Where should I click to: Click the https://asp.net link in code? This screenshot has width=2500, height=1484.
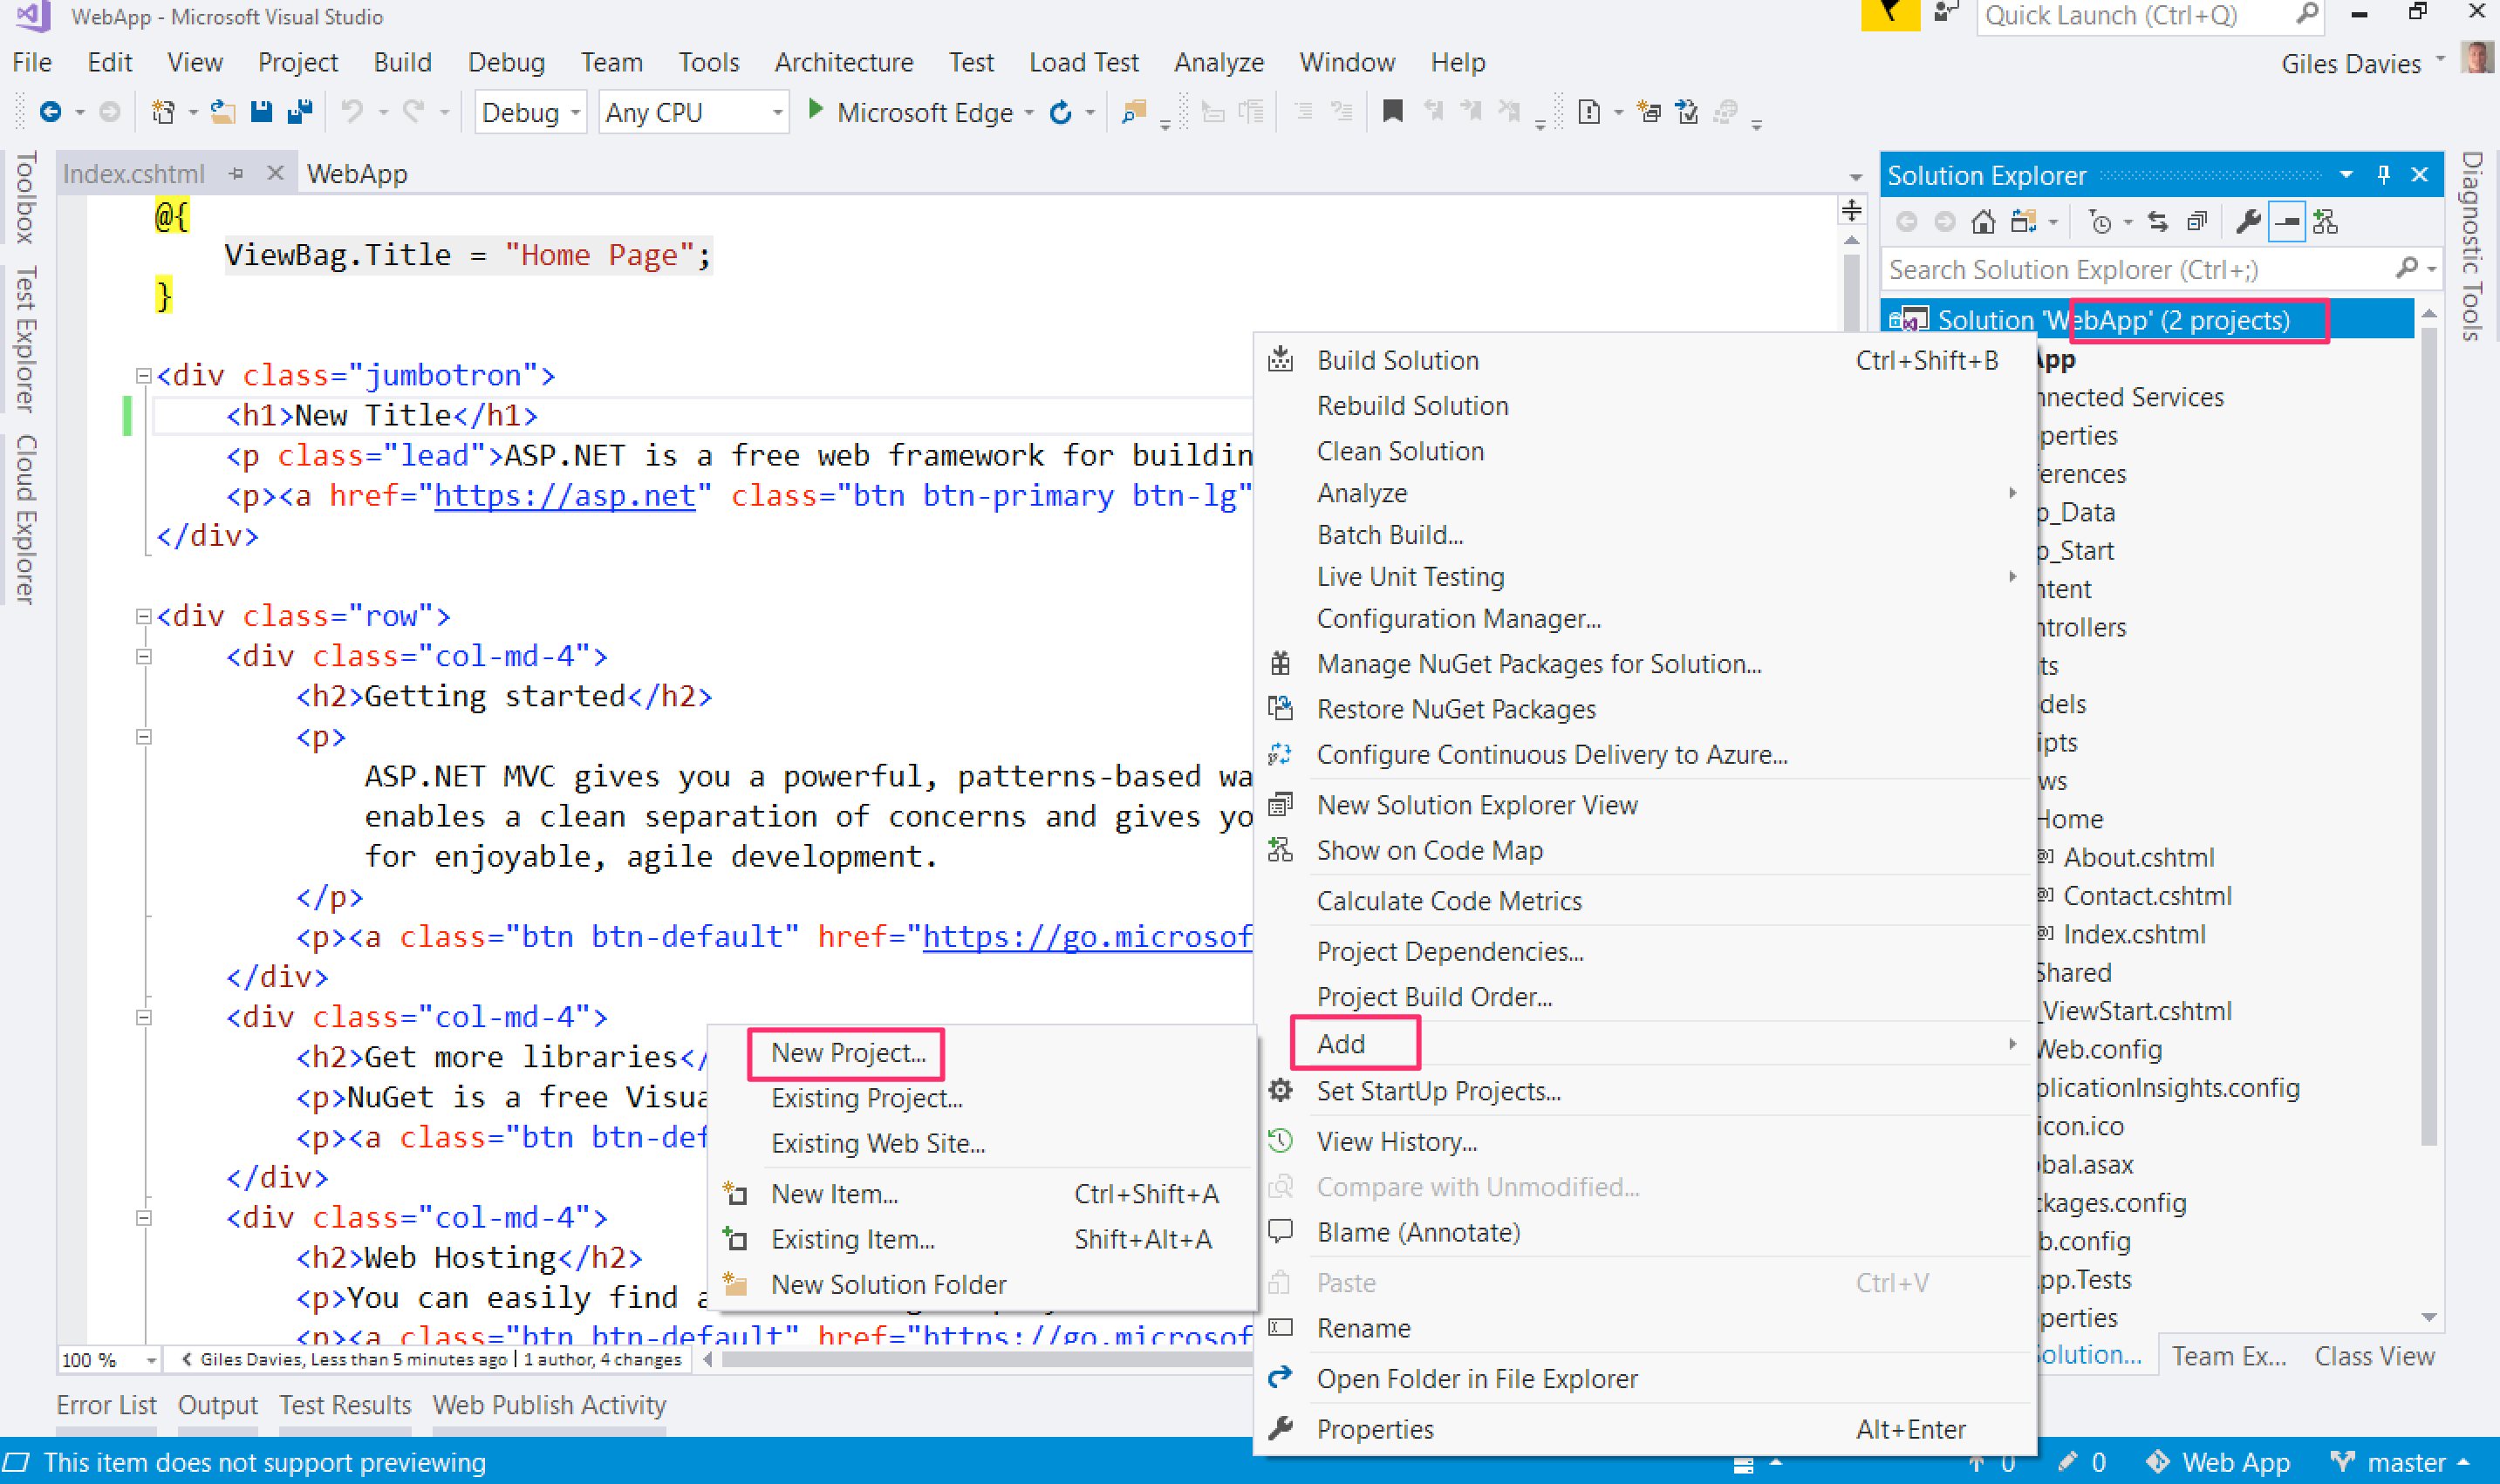click(564, 496)
